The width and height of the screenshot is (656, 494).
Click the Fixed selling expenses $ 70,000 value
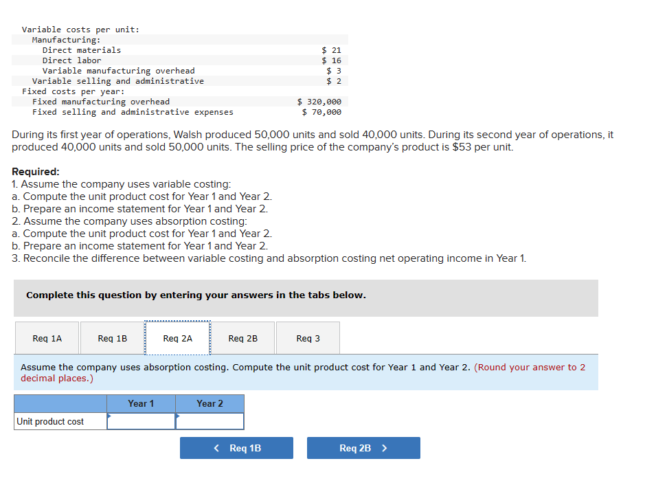pos(321,112)
